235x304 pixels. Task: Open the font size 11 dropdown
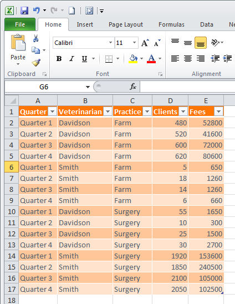(134, 43)
